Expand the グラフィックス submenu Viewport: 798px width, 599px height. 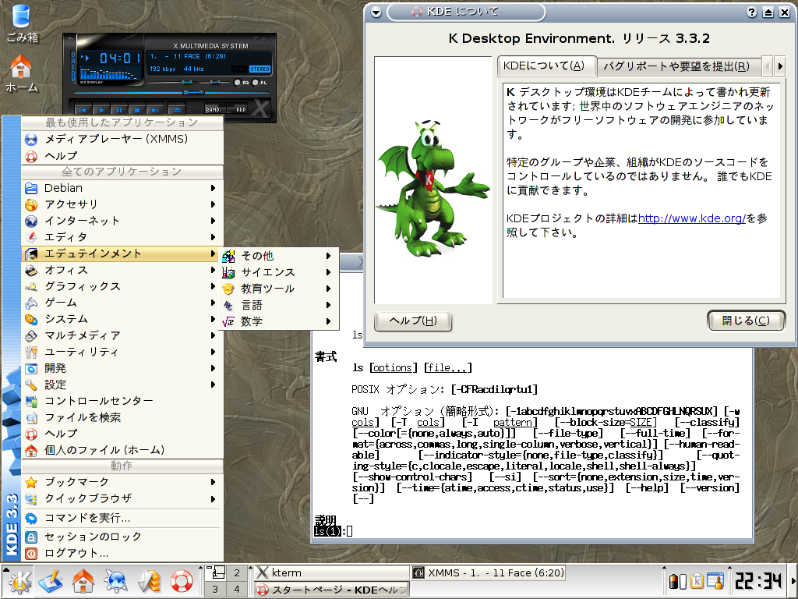point(122,286)
